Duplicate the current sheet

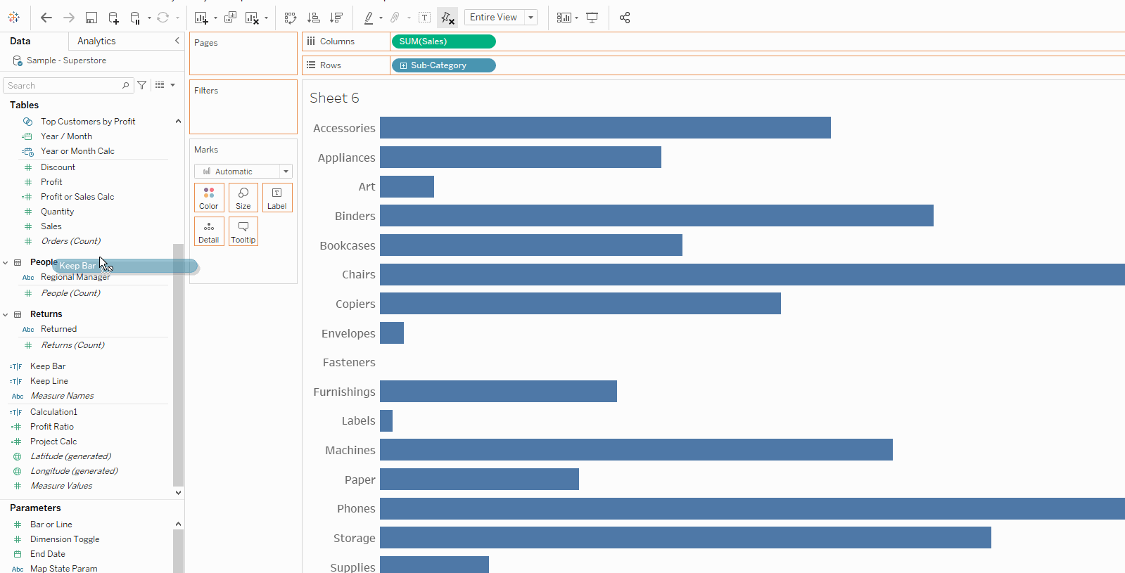[230, 18]
